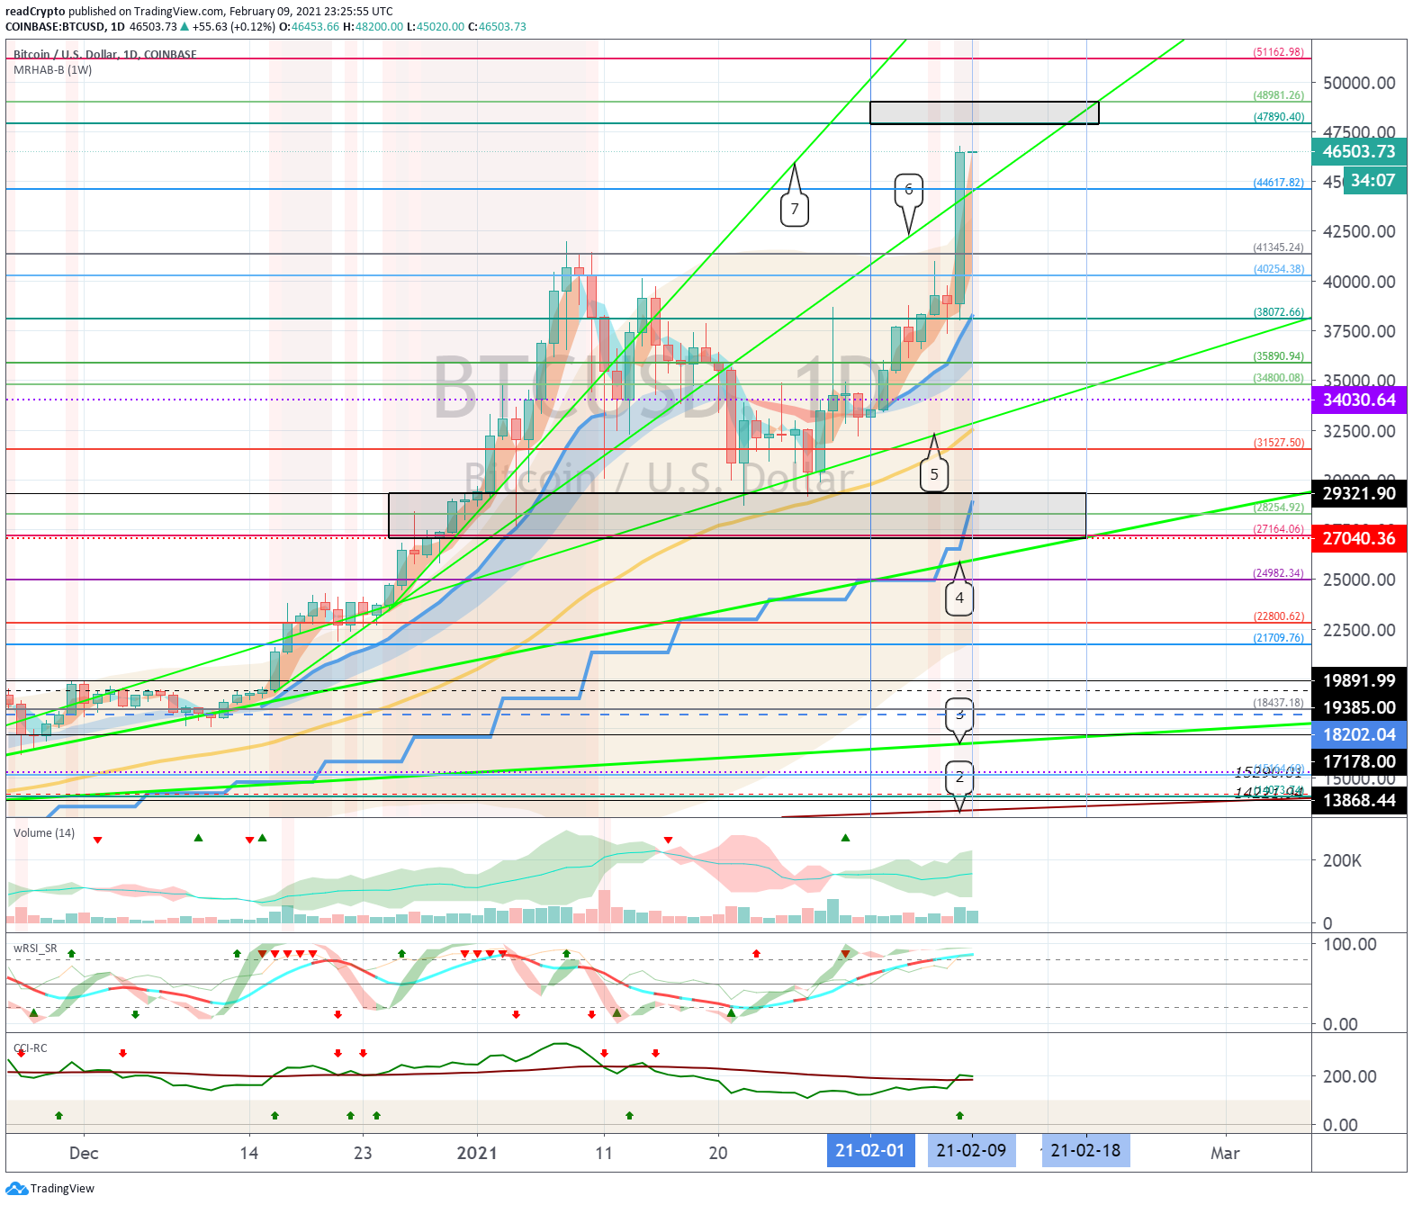Click the MRHAB-B (1W) indicator label
The image size is (1413, 1205).
pyautogui.click(x=52, y=70)
